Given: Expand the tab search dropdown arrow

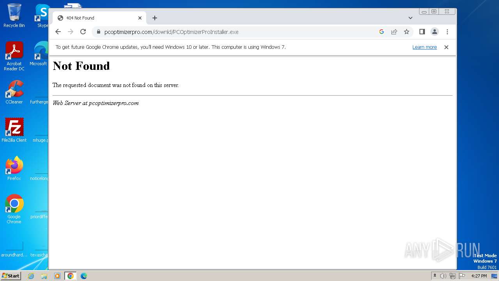Looking at the screenshot, I should [411, 18].
